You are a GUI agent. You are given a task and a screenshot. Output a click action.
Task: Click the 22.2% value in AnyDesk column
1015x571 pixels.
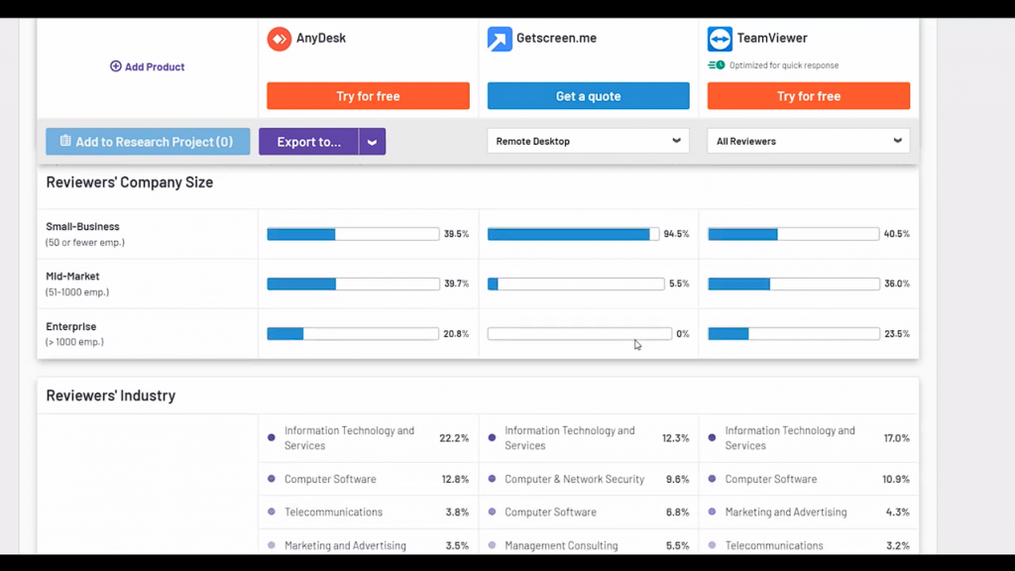(454, 438)
